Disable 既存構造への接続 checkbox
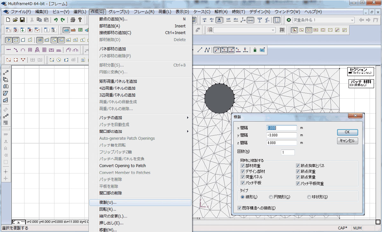Screen dimensions: 382x232 [x=240, y=208]
